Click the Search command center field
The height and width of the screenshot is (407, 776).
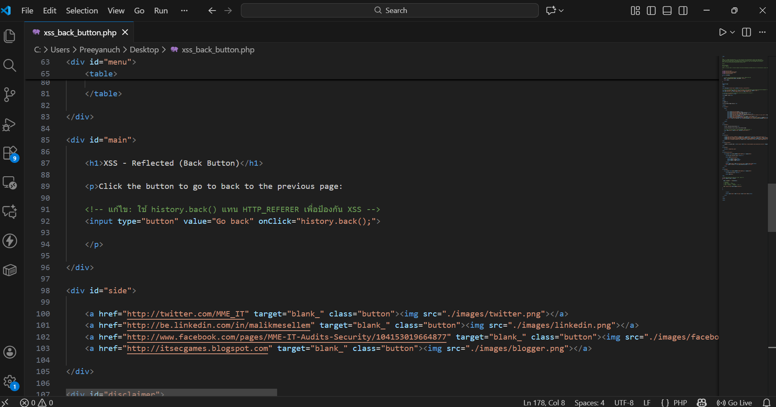click(389, 11)
